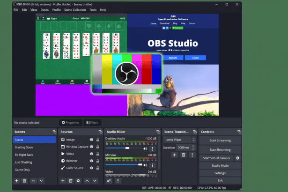This screenshot has height=192, width=288.
Task: Move source down in Sources list
Action: 95,181
